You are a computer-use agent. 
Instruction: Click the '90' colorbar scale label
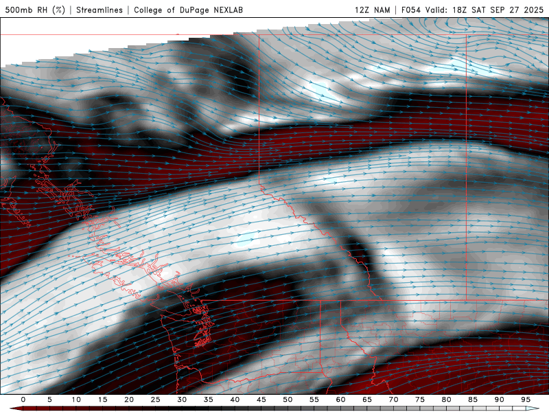click(x=500, y=400)
